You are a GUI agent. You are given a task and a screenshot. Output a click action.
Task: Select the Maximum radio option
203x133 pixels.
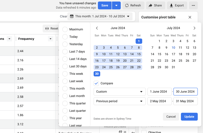click(65, 29)
